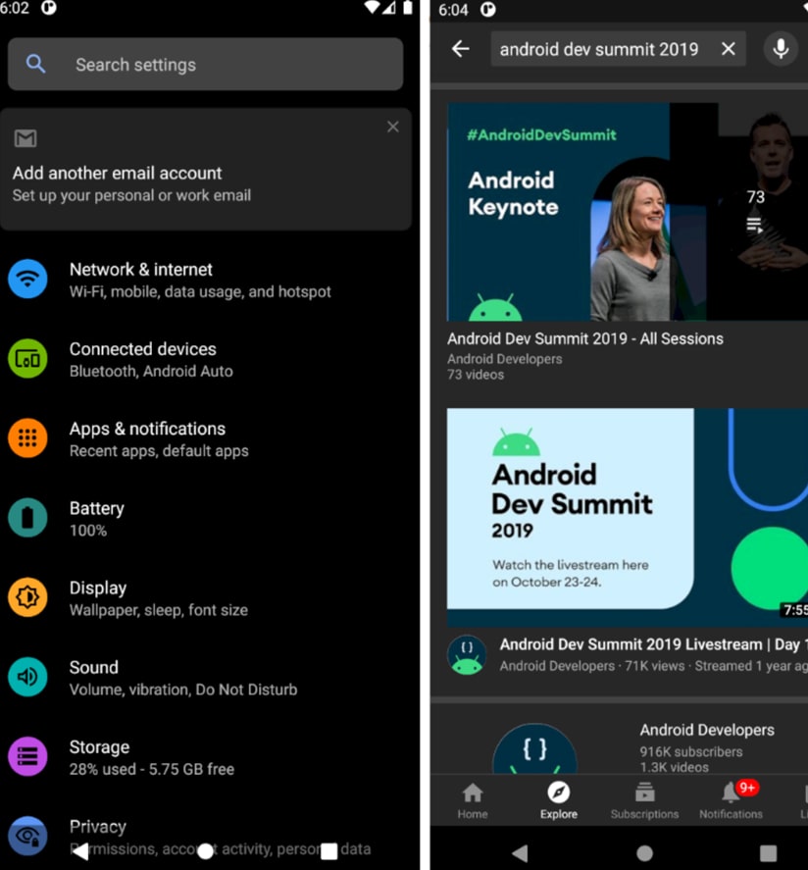The image size is (808, 870).
Task: Click 'Wi-Fi, mobile, data usage, and hotspot' subtitle
Action: (x=200, y=291)
